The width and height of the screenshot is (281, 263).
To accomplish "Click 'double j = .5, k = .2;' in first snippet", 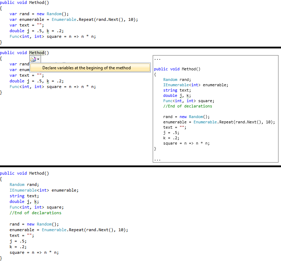I will click(36, 31).
